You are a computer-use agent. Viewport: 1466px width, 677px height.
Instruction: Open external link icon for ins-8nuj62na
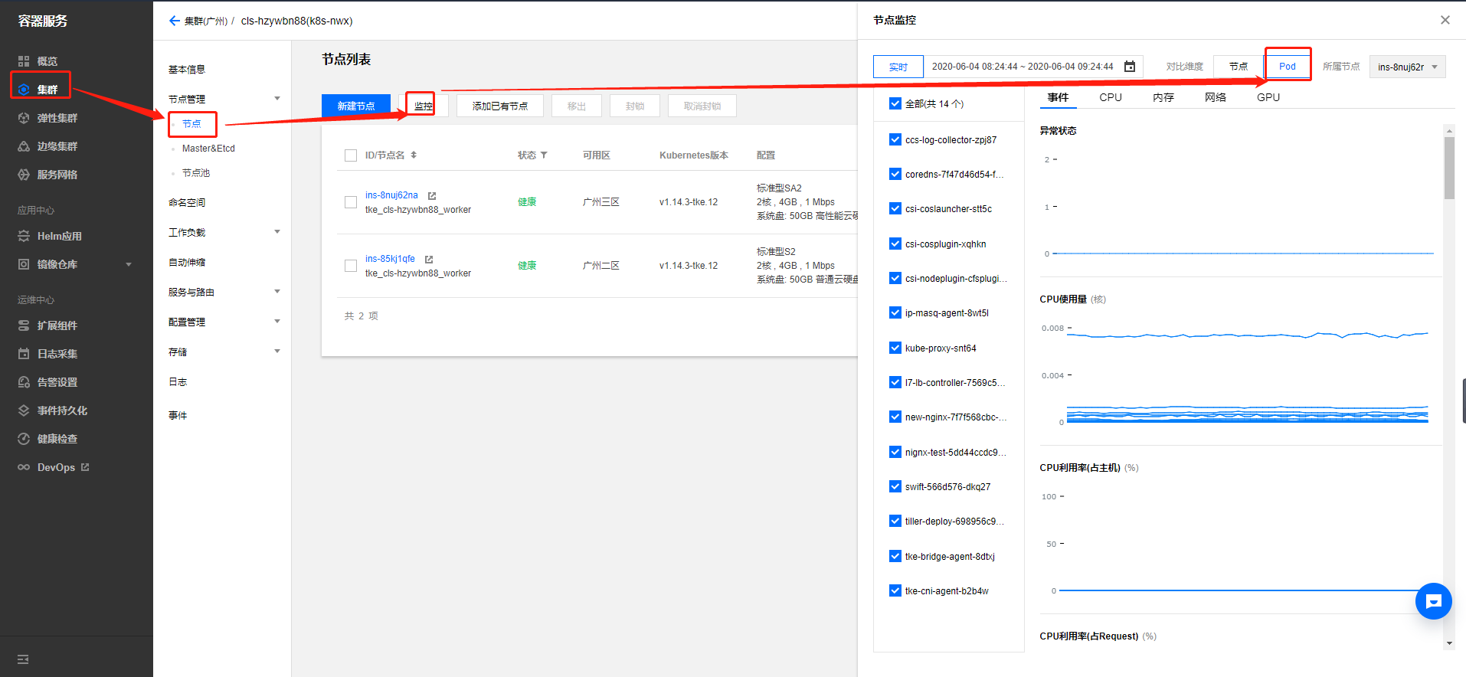point(432,196)
